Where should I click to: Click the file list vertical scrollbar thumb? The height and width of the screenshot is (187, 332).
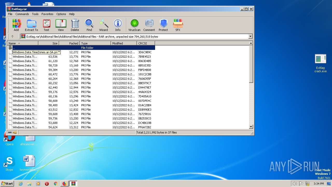point(251,64)
